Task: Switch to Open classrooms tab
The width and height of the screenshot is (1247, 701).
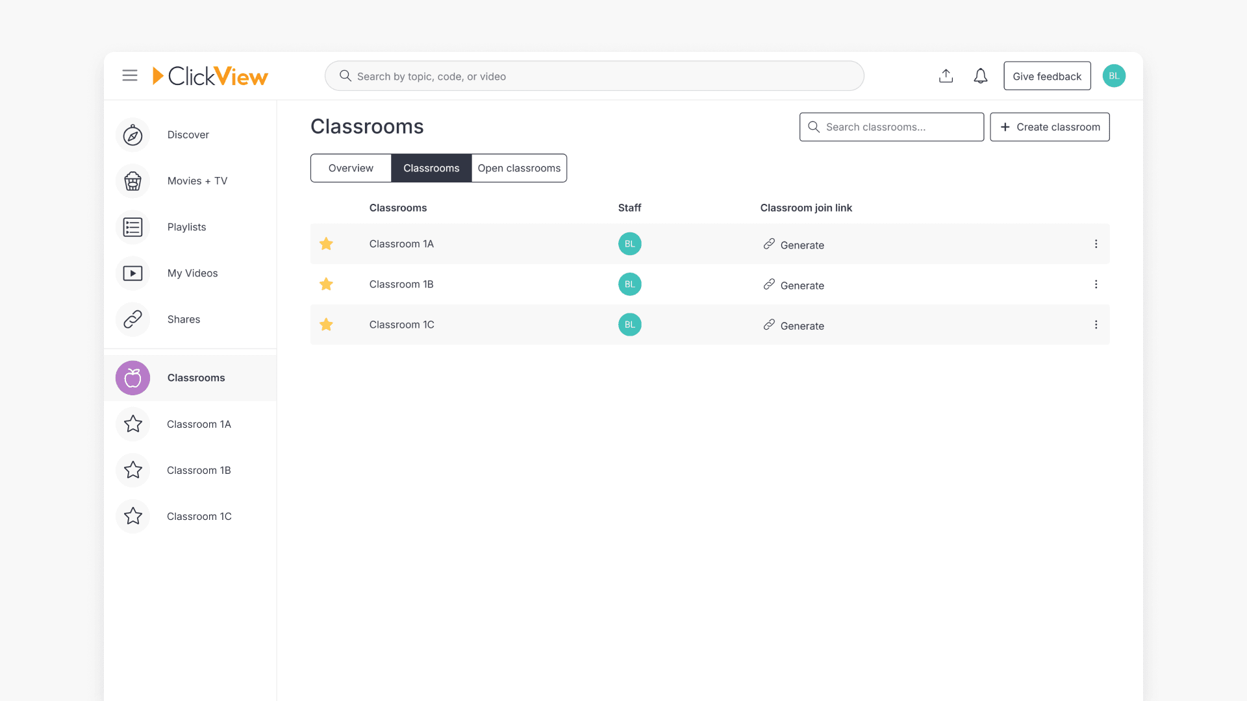Action: point(519,168)
